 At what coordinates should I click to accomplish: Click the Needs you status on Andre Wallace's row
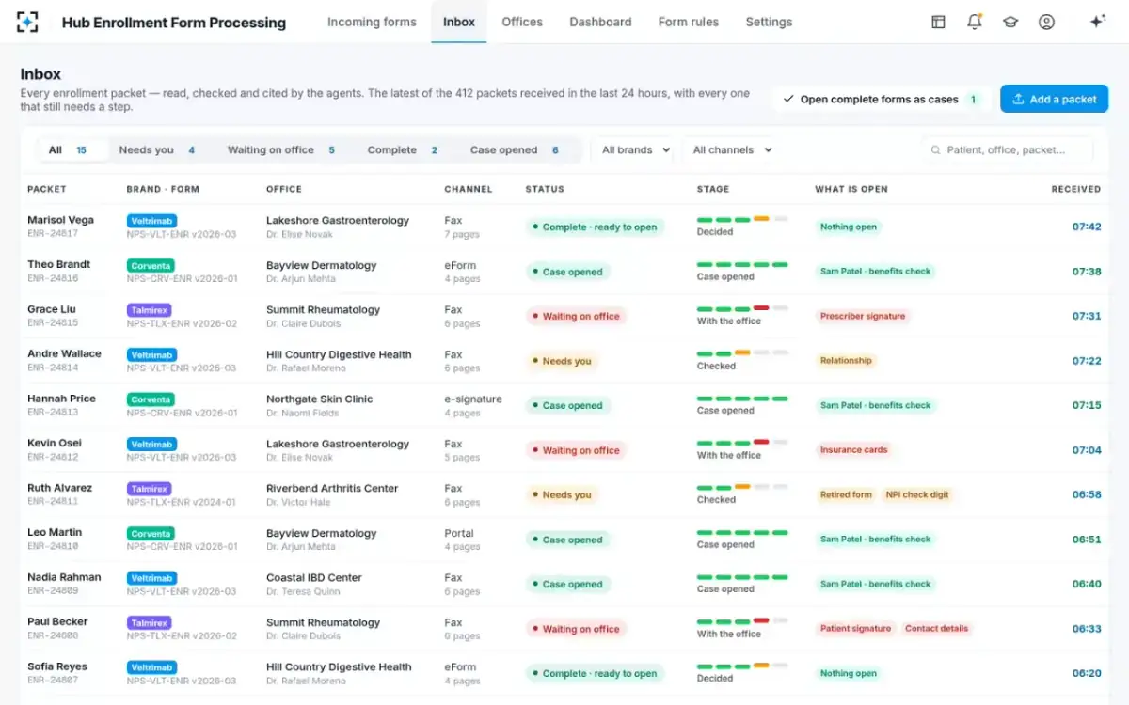[x=562, y=361]
